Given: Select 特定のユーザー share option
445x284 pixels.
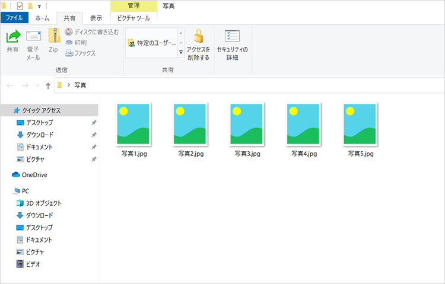Looking at the screenshot, I should coord(152,43).
